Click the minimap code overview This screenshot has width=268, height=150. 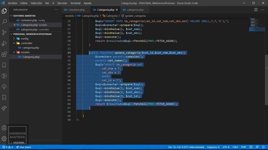[257, 25]
